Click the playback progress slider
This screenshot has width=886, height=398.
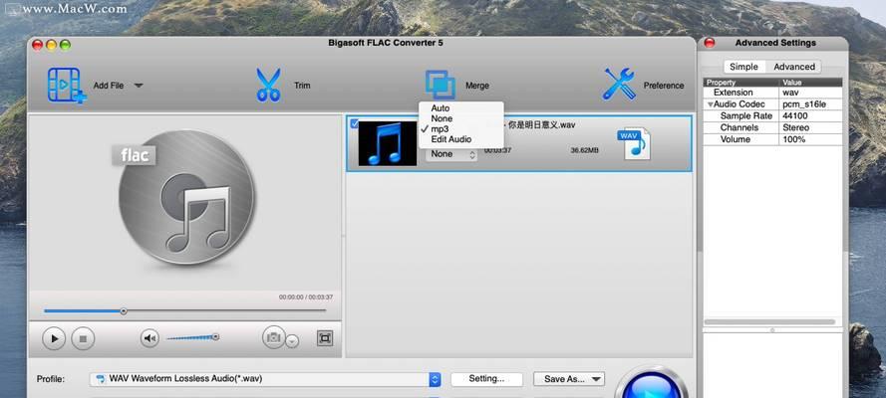(184, 310)
